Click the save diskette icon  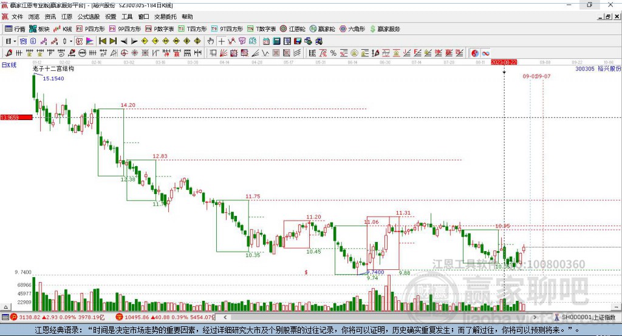point(298,41)
